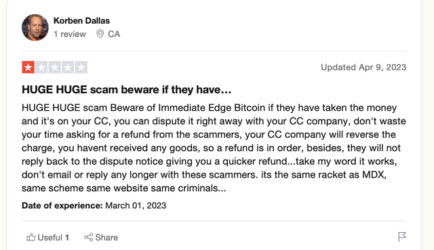Click the "Date of experience" label
Image resolution: width=434 pixels, height=250 pixels.
click(x=62, y=205)
